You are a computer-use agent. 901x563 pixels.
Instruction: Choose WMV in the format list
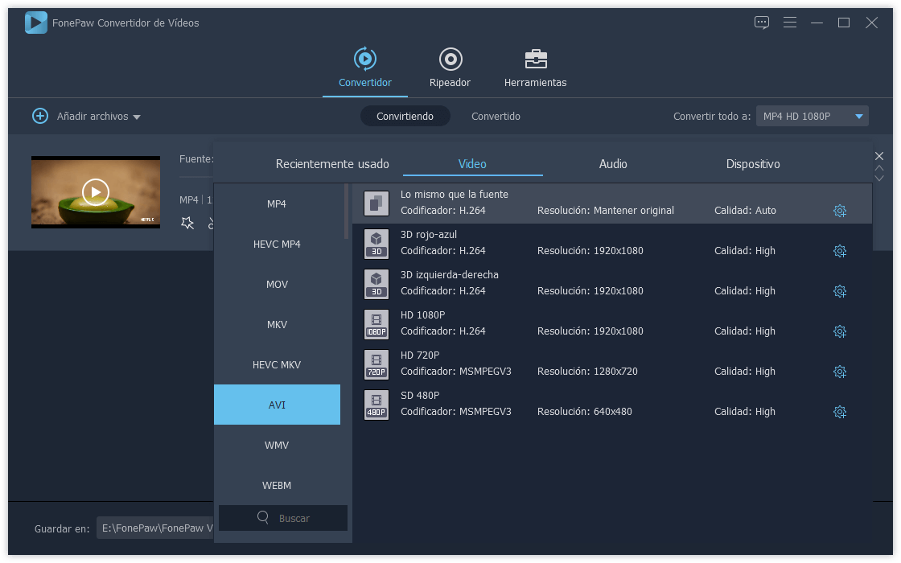(x=277, y=446)
